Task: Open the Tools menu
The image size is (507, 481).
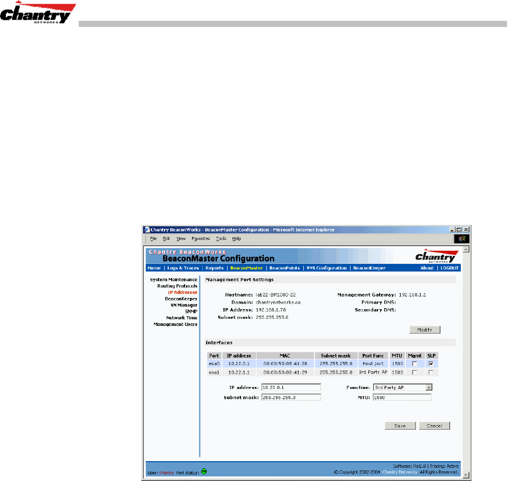Action: point(221,238)
